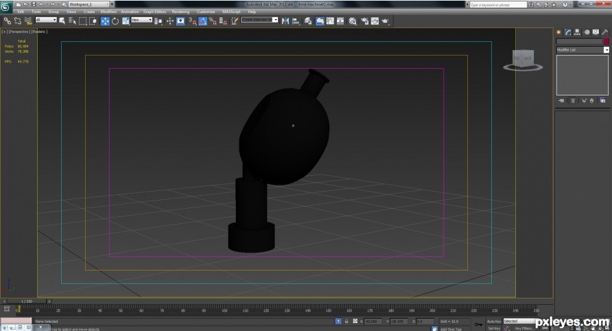The image size is (612, 331).
Task: Open Edit Named Selection Sets
Action: 234,21
